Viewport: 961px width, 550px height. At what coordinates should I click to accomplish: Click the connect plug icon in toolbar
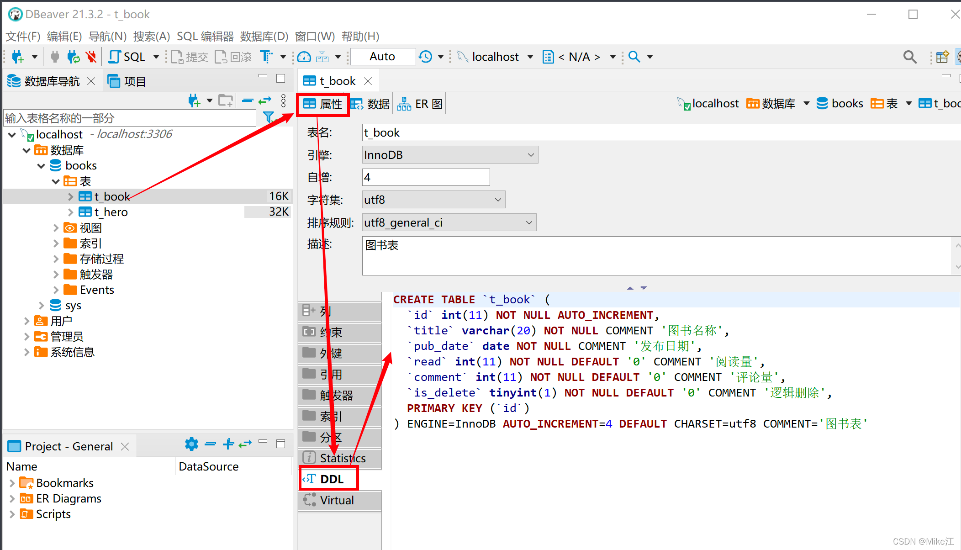[x=55, y=57]
